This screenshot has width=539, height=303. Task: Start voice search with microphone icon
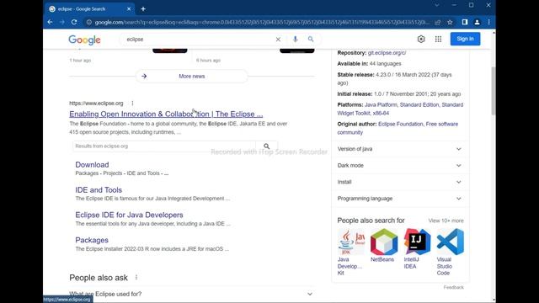click(x=295, y=40)
